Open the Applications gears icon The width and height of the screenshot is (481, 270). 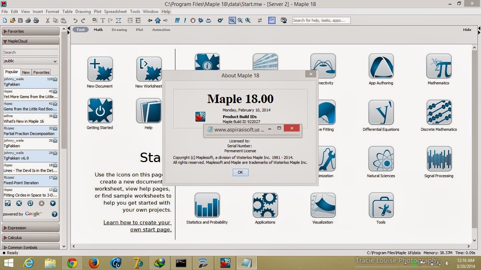pyautogui.click(x=265, y=205)
